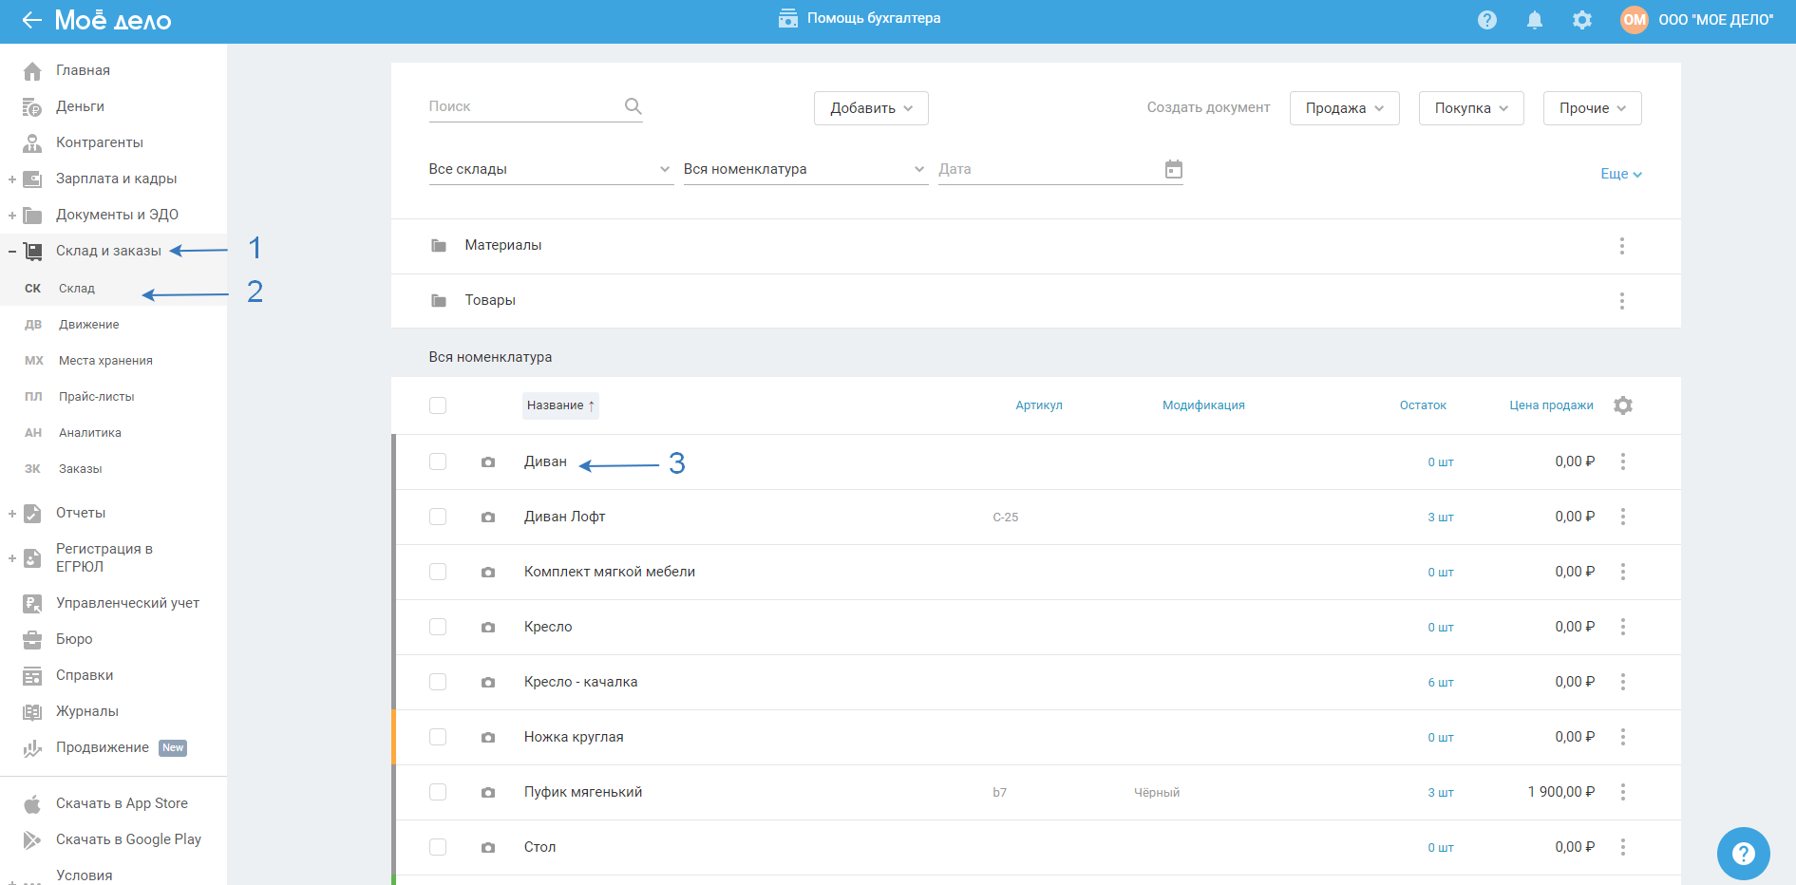Open settings gear in top bar
The width and height of the screenshot is (1796, 885).
tap(1581, 20)
